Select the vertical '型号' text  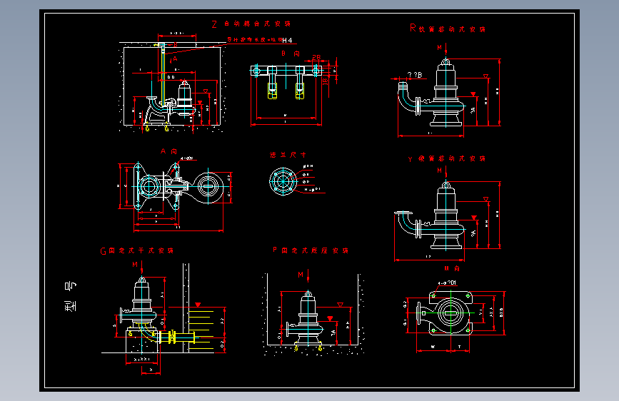(70, 296)
